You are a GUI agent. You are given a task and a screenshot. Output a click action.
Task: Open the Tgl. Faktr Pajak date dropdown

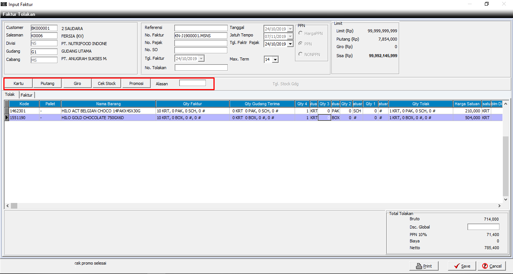(290, 44)
